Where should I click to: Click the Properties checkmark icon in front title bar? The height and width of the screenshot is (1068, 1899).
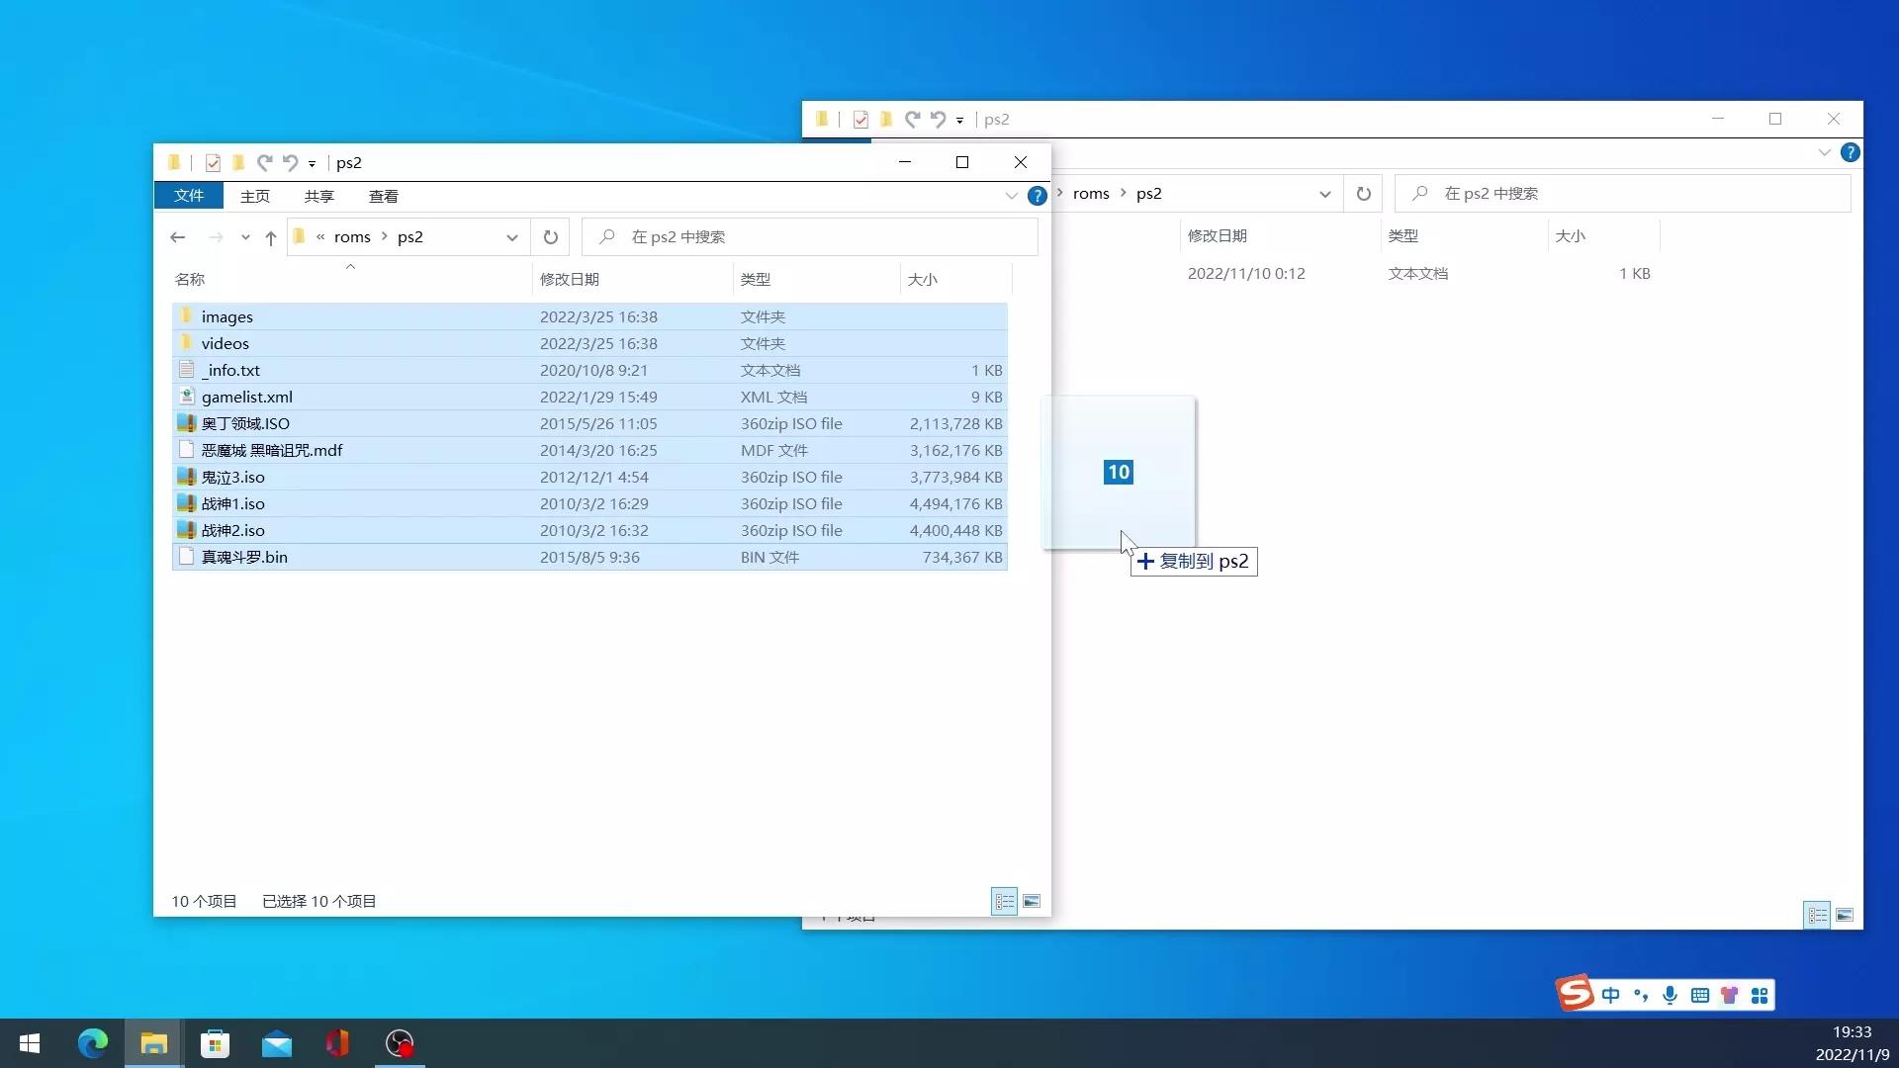tap(213, 163)
